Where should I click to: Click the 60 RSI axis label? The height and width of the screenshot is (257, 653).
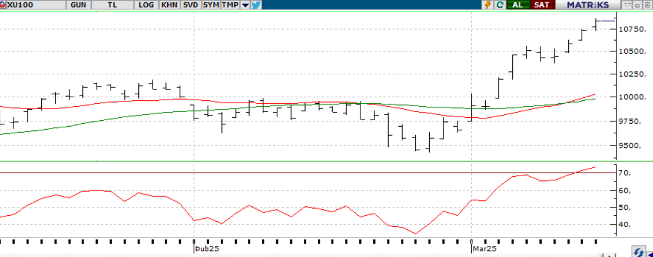point(625,190)
